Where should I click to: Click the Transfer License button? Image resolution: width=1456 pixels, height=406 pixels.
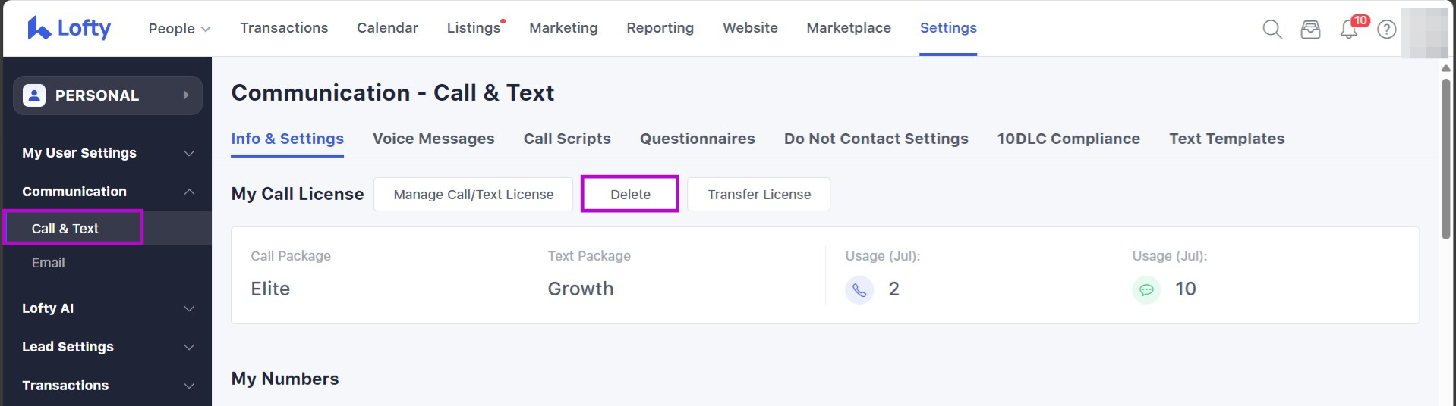tap(758, 195)
